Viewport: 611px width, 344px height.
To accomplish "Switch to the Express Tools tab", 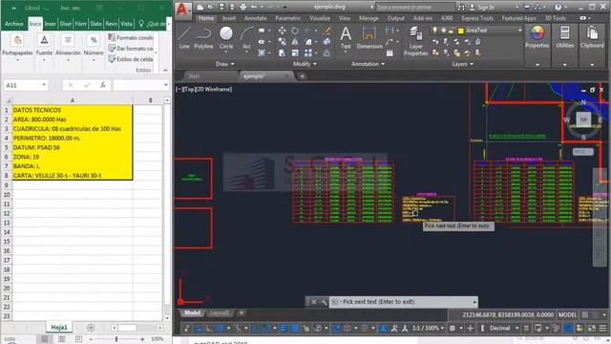I will click(477, 18).
